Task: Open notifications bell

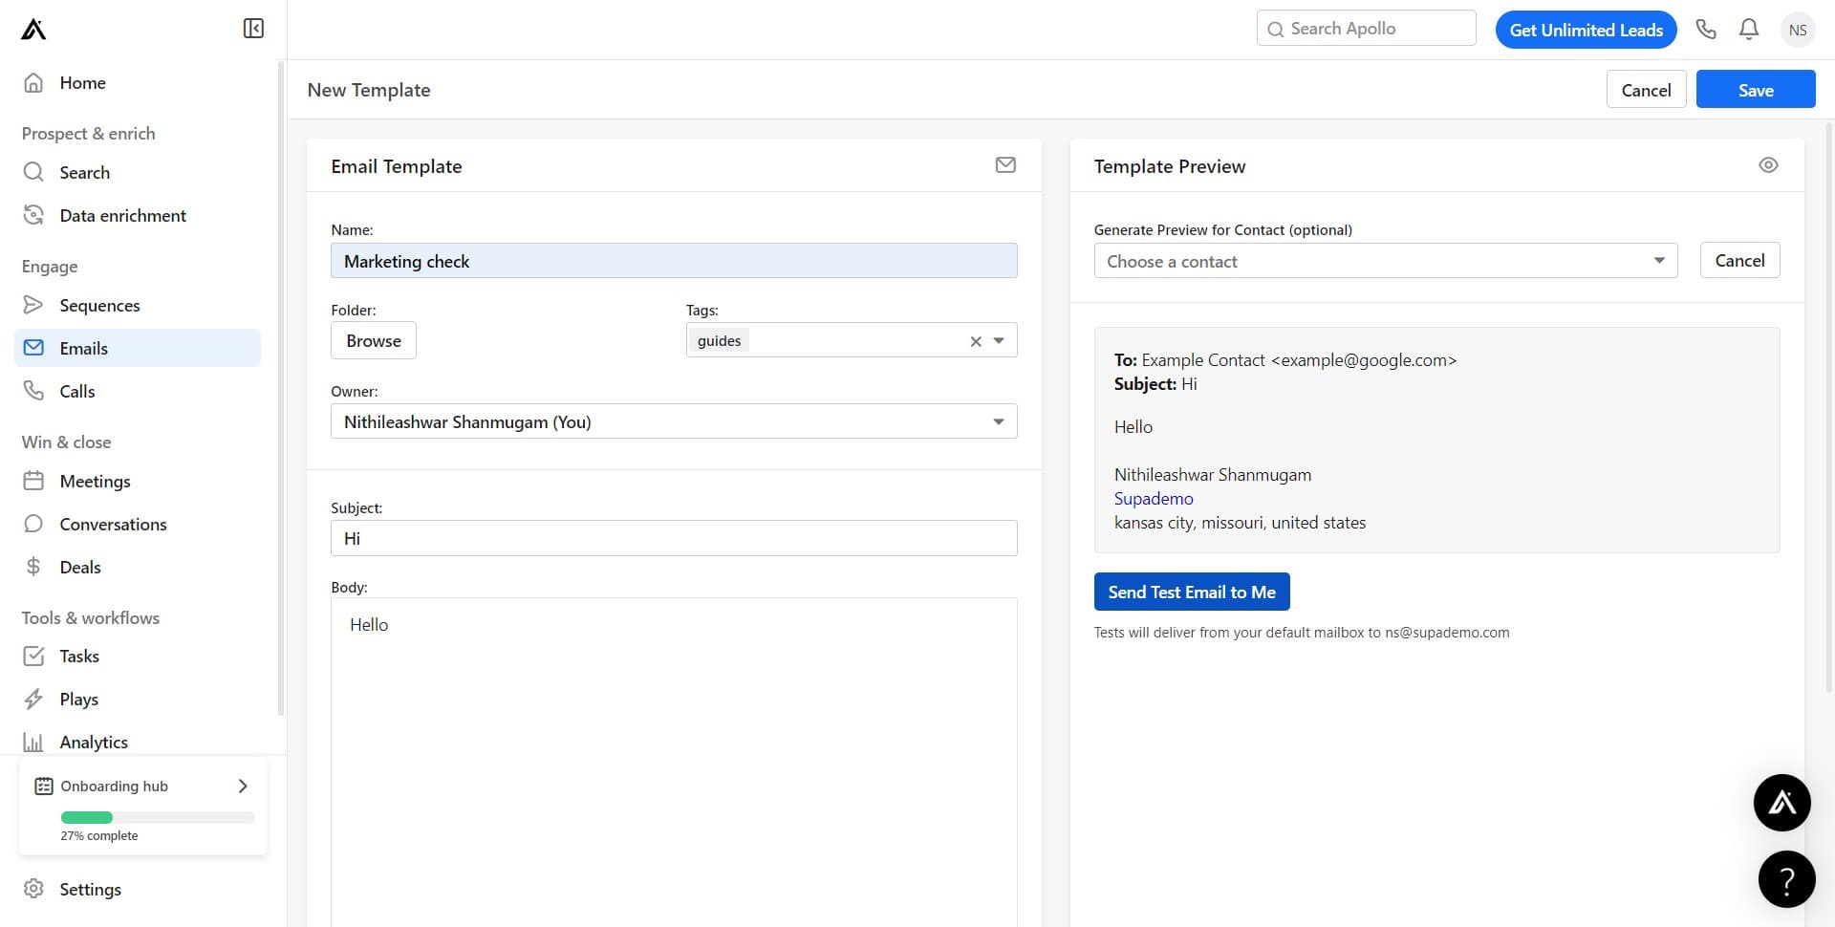Action: click(x=1748, y=30)
